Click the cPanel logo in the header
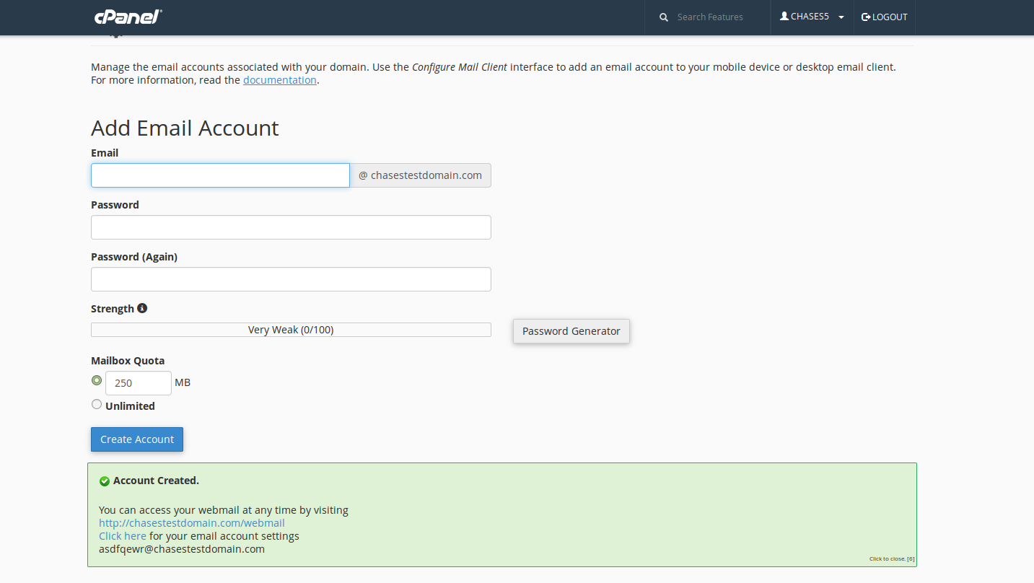Viewport: 1034px width, 583px height. click(x=128, y=17)
